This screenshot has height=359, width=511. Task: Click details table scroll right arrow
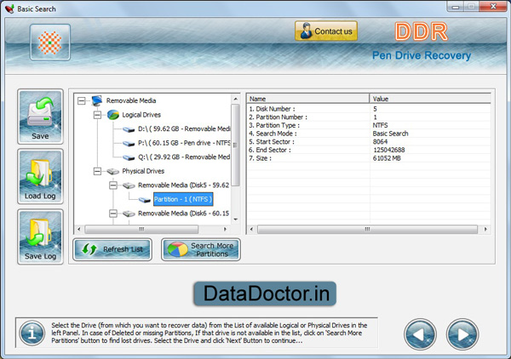[x=485, y=229]
